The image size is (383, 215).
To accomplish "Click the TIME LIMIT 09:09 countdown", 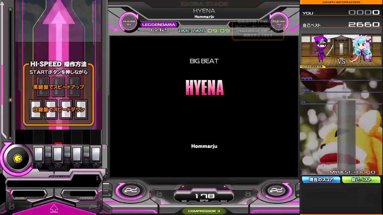I will point(204,31).
